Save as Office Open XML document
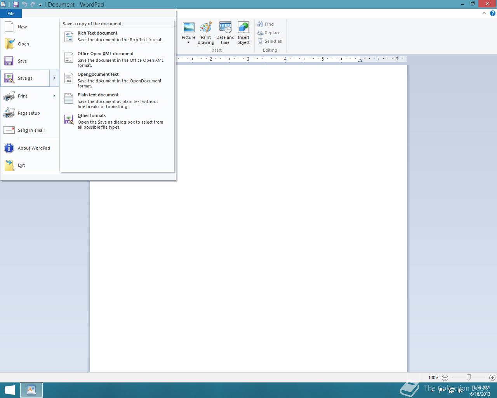The image size is (497, 398). click(x=117, y=59)
